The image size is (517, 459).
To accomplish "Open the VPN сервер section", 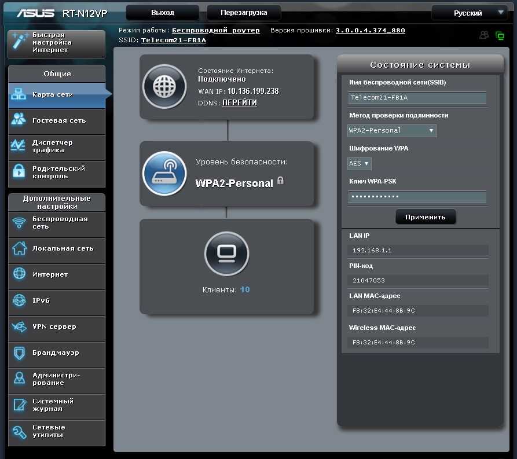I will (57, 326).
